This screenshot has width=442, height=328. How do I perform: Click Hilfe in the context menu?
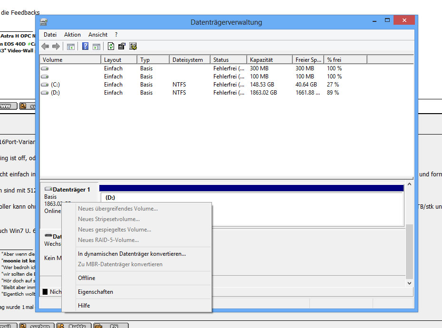pos(84,306)
